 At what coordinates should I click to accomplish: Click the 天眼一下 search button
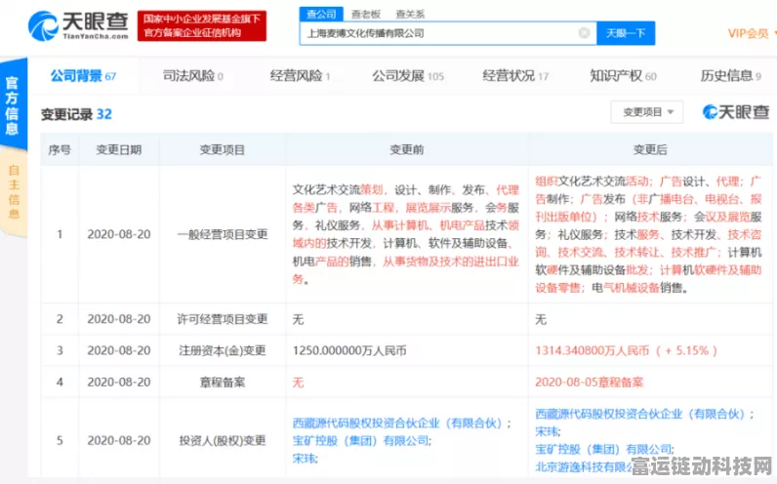[626, 33]
